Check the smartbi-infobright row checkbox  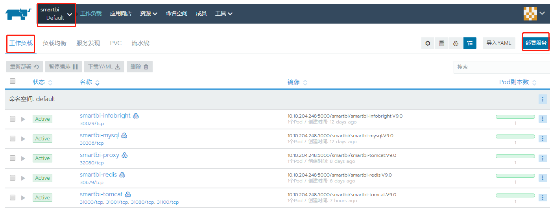click(x=13, y=119)
